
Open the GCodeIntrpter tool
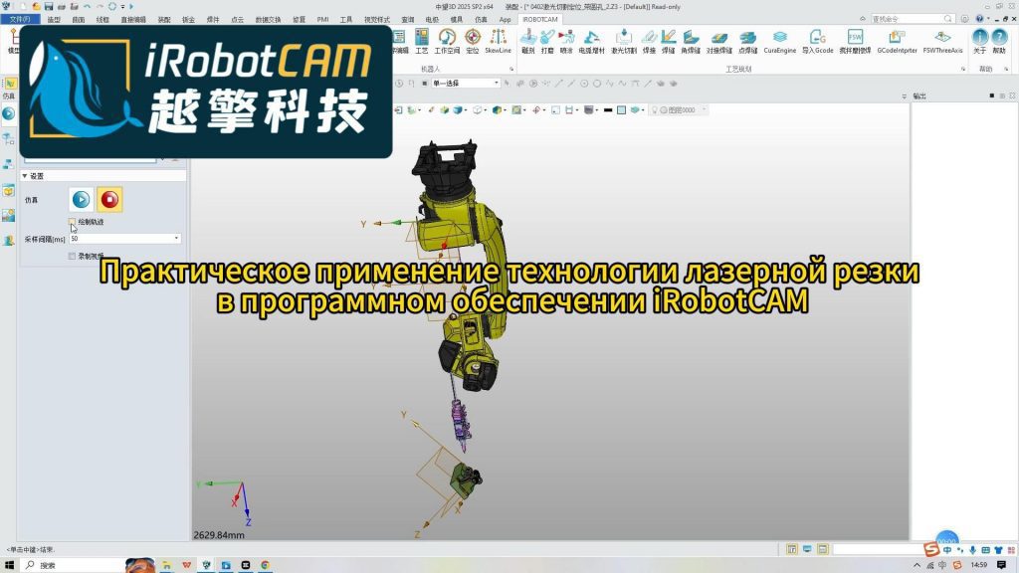897,41
